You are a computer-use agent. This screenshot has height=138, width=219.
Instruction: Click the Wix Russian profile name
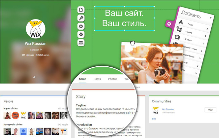coord(36,43)
